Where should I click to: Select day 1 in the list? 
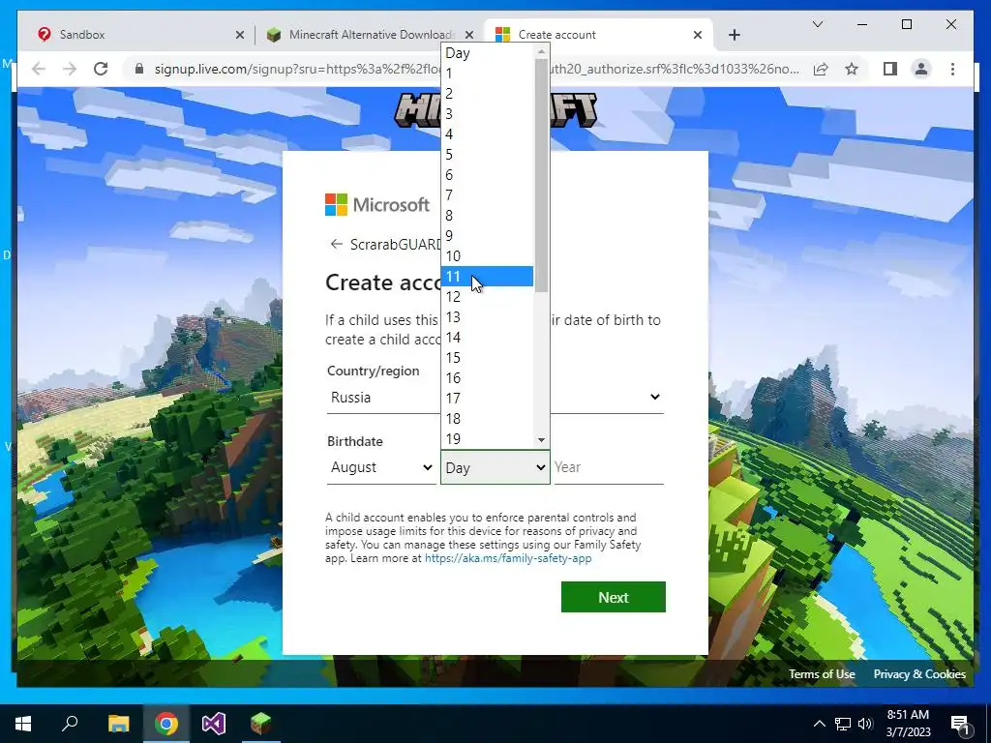487,74
